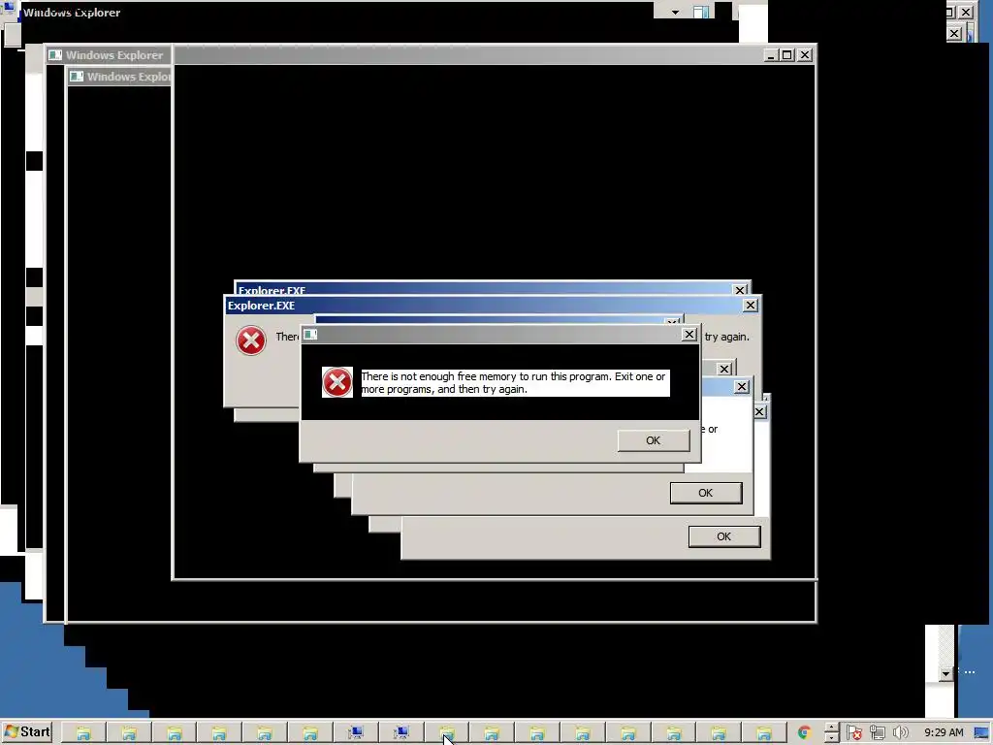Show the 9:29 AM clock calendar
993x745 pixels.
944,733
